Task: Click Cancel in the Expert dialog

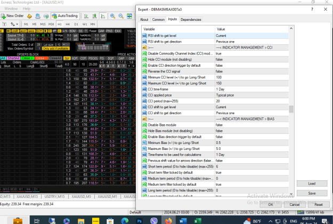Action: [x=294, y=204]
